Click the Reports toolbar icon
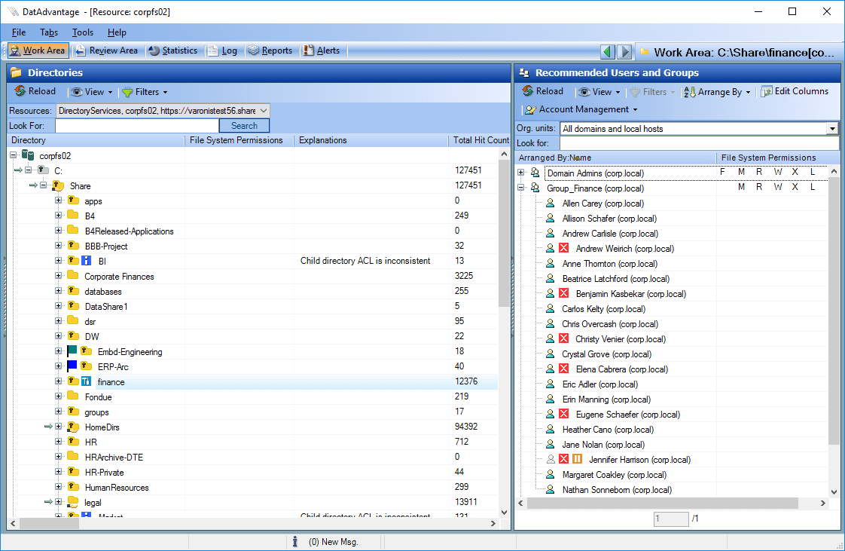 tap(254, 51)
